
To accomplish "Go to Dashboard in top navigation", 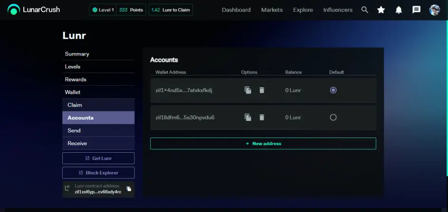I will (x=236, y=10).
